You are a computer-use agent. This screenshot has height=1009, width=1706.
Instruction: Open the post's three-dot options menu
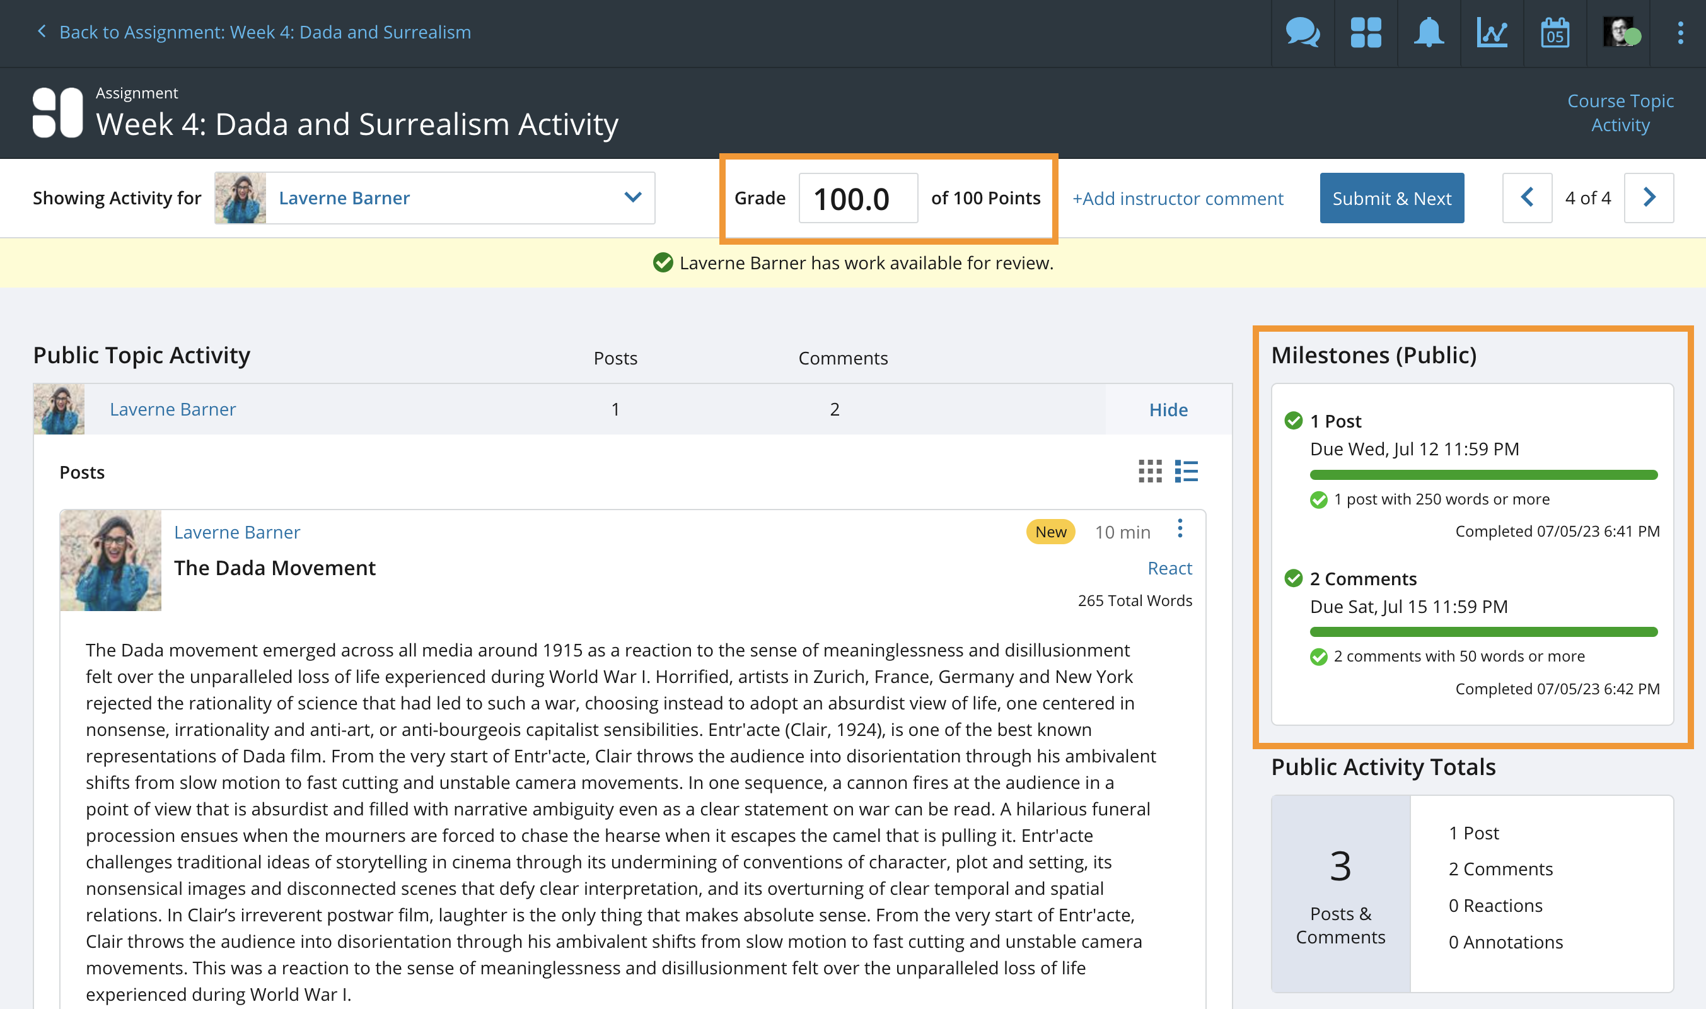1180,528
